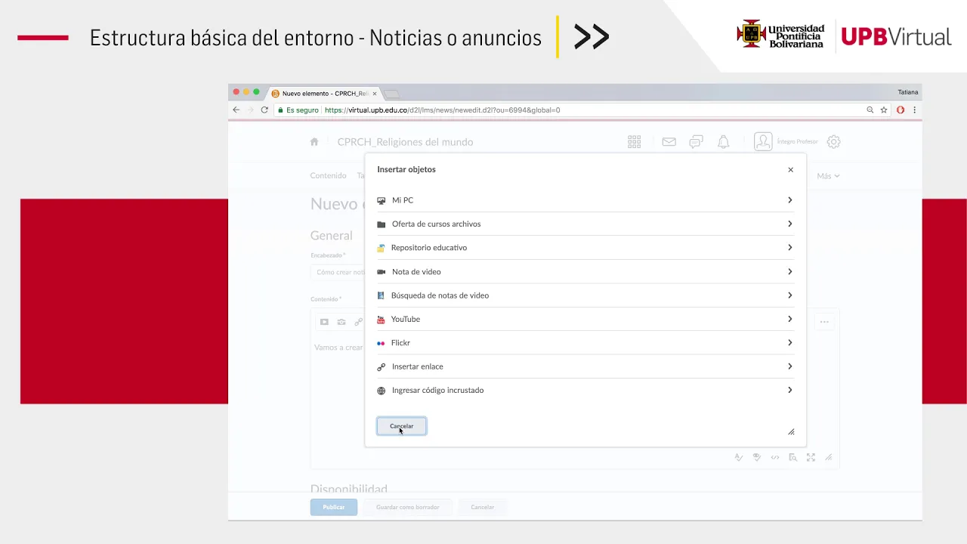967x544 pixels.
Task: Expand Repositorio educativo chevron
Action: [x=789, y=248]
